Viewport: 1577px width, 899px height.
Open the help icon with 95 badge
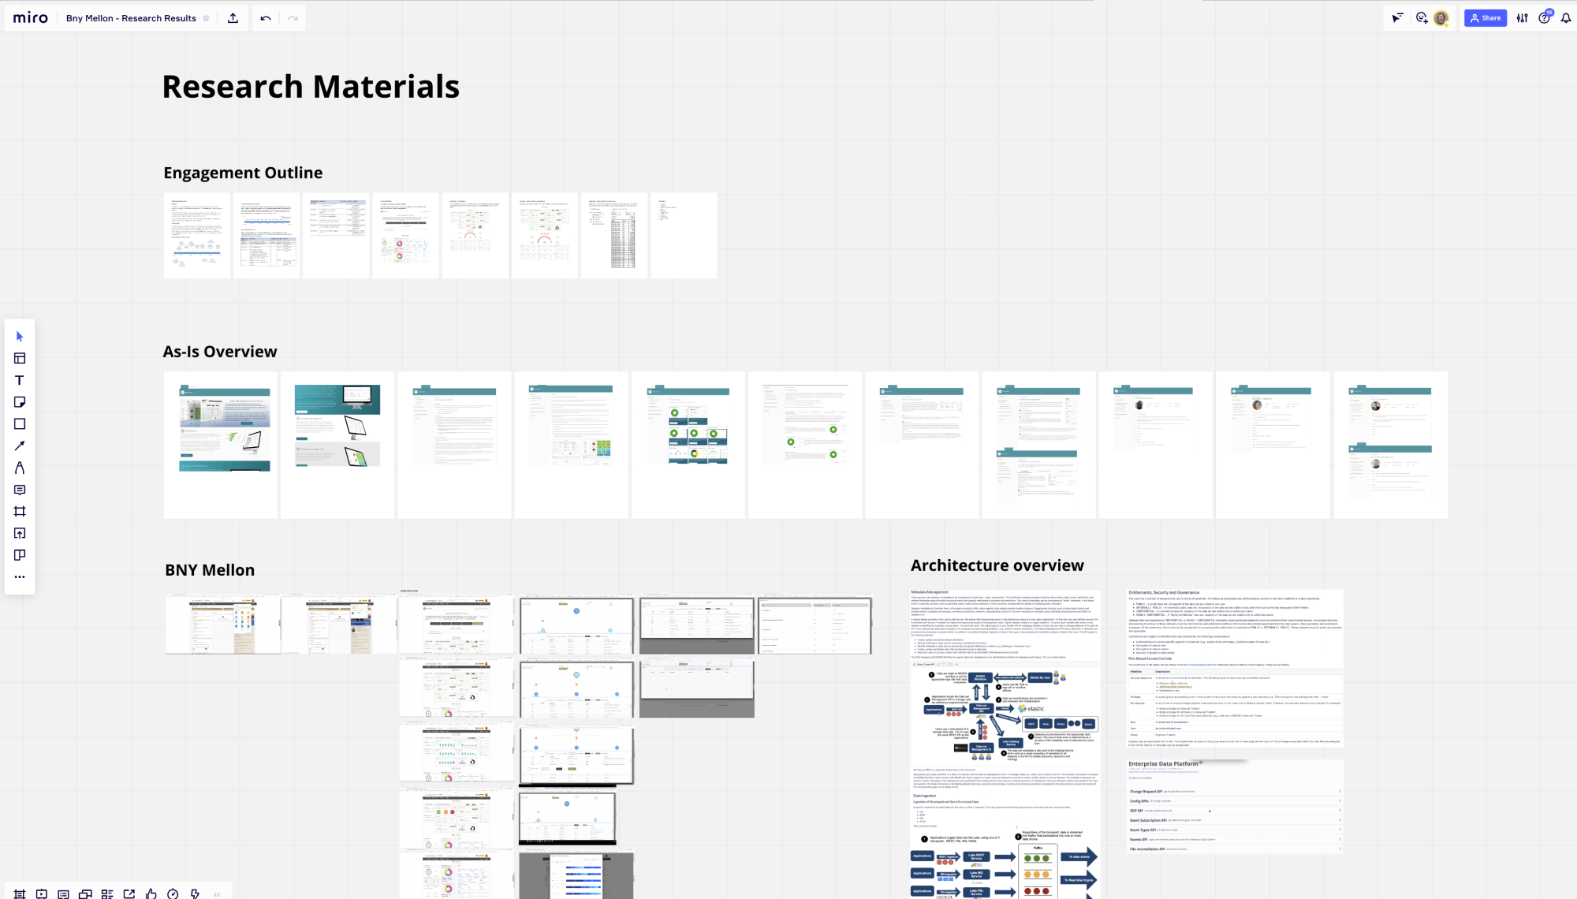click(x=1545, y=17)
